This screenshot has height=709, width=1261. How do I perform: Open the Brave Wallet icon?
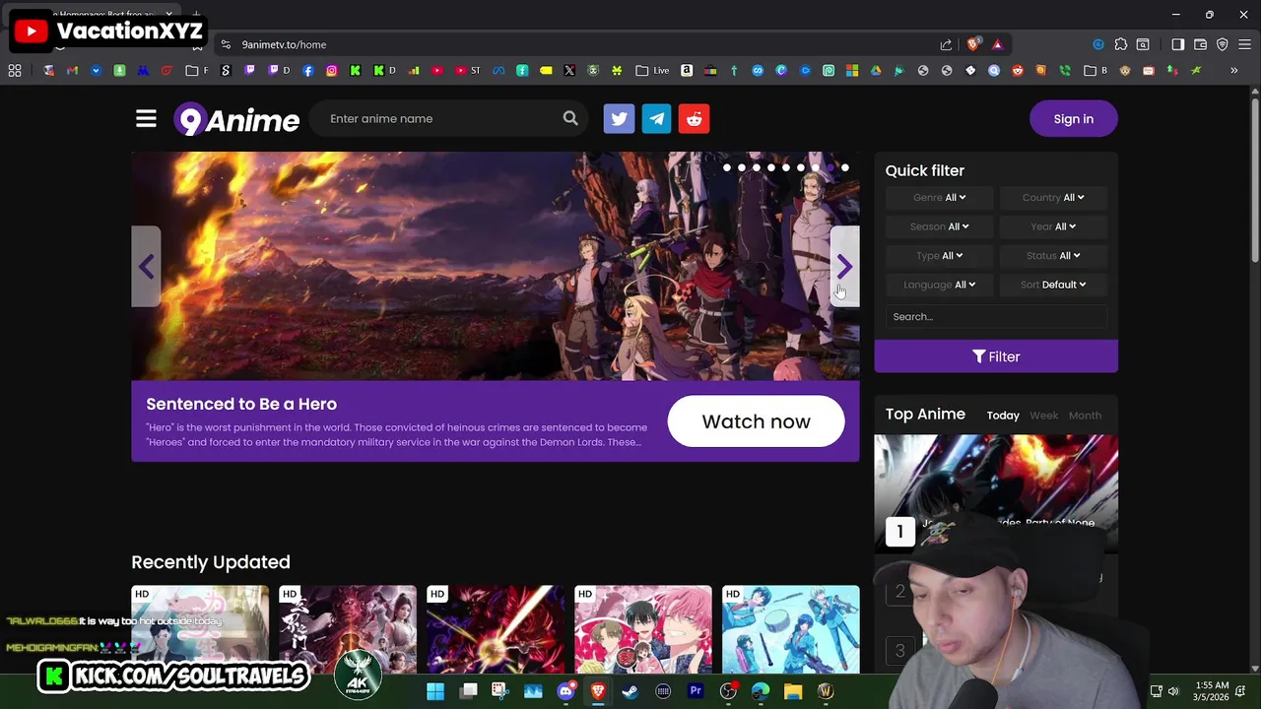point(1200,44)
